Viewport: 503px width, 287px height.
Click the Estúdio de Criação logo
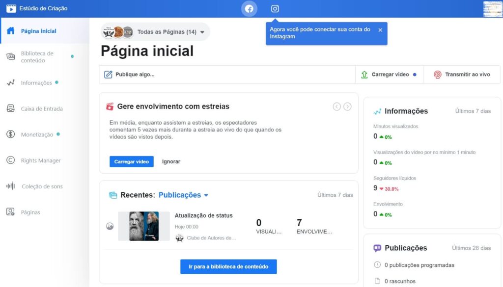pos(42,8)
